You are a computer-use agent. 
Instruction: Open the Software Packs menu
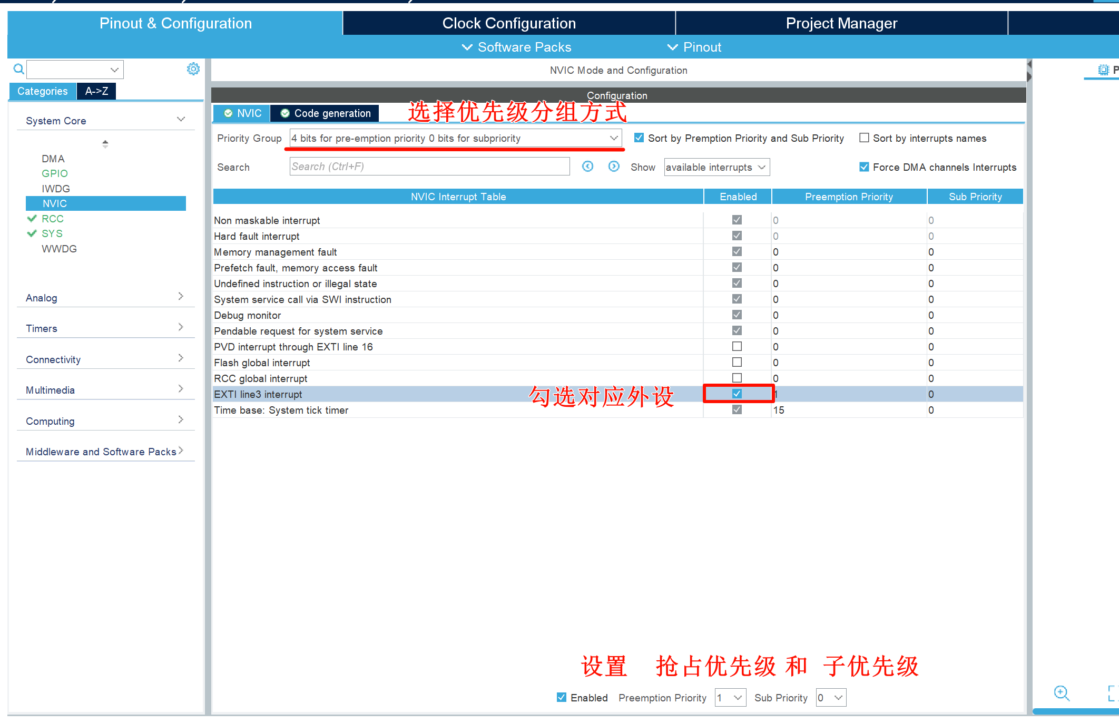click(517, 47)
